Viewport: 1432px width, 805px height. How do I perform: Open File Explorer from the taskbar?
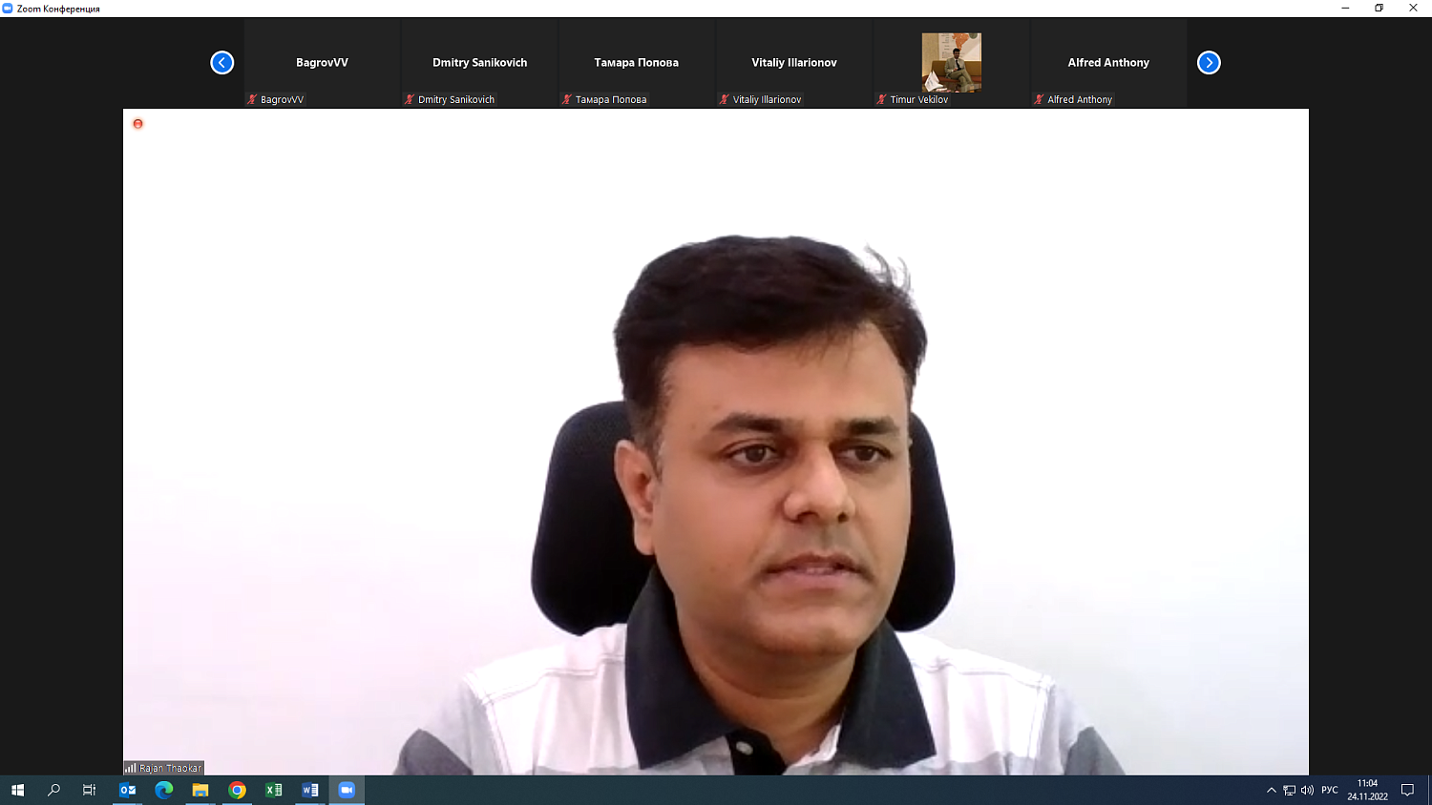(200, 790)
